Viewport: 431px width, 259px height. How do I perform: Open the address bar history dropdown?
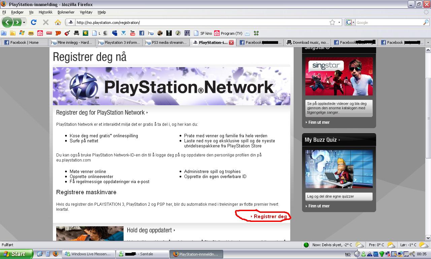[339, 22]
